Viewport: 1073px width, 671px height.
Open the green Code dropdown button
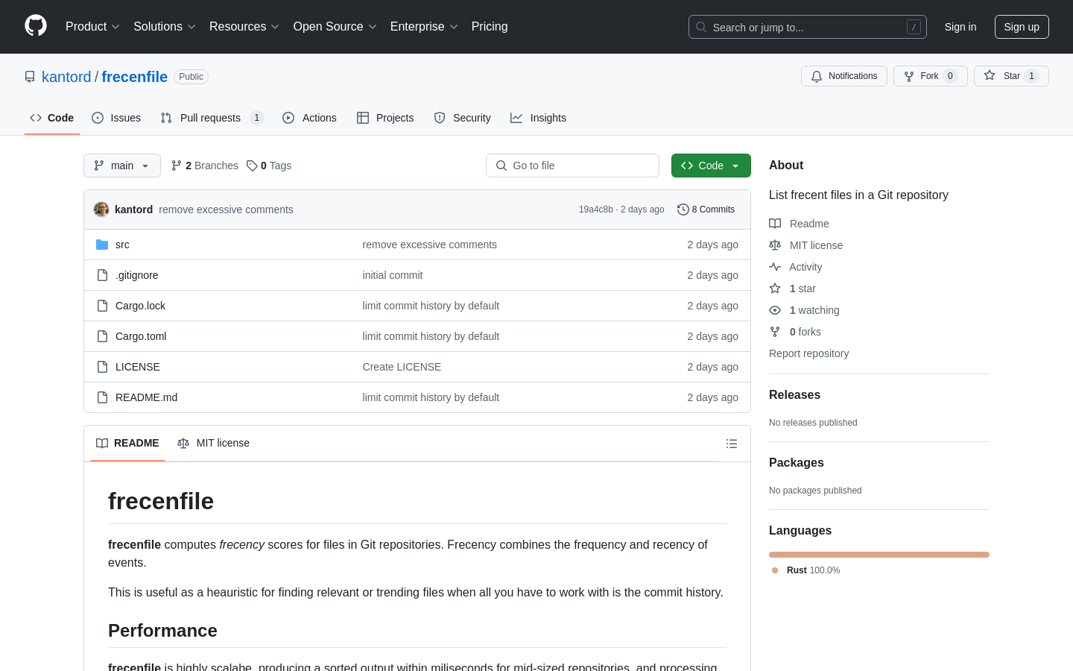point(711,166)
